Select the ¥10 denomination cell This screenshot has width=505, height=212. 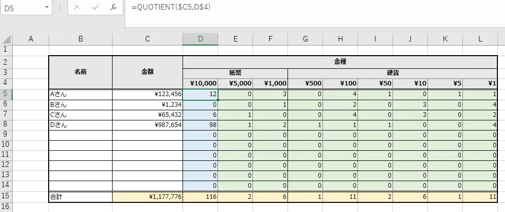[x=410, y=83]
